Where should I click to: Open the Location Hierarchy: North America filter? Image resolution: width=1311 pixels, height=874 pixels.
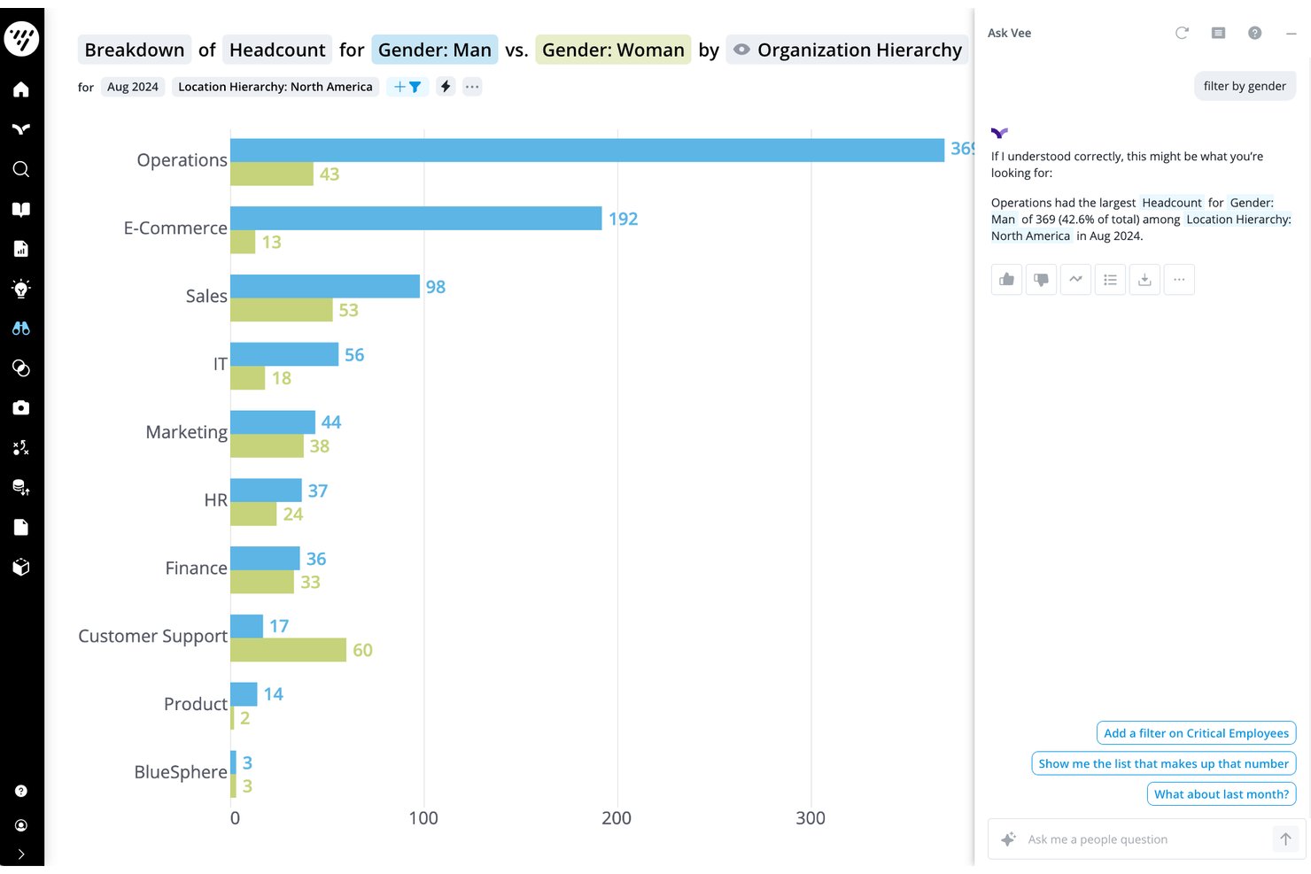click(275, 87)
